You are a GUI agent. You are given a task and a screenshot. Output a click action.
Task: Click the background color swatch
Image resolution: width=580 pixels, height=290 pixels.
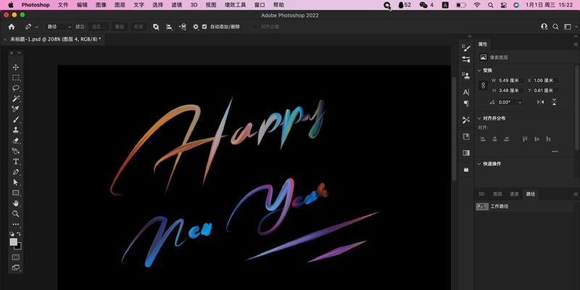click(x=19, y=247)
